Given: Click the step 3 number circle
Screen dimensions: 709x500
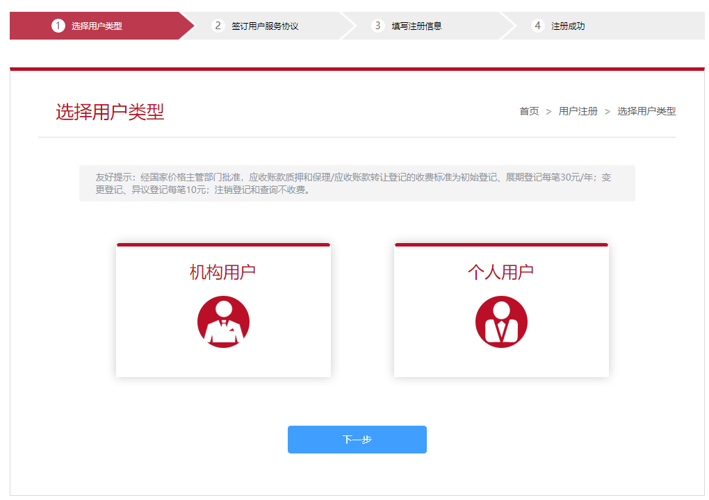Looking at the screenshot, I should tap(377, 26).
